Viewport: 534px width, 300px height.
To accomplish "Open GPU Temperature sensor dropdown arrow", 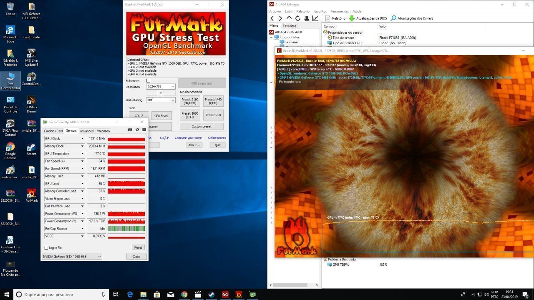I will coord(82,153).
